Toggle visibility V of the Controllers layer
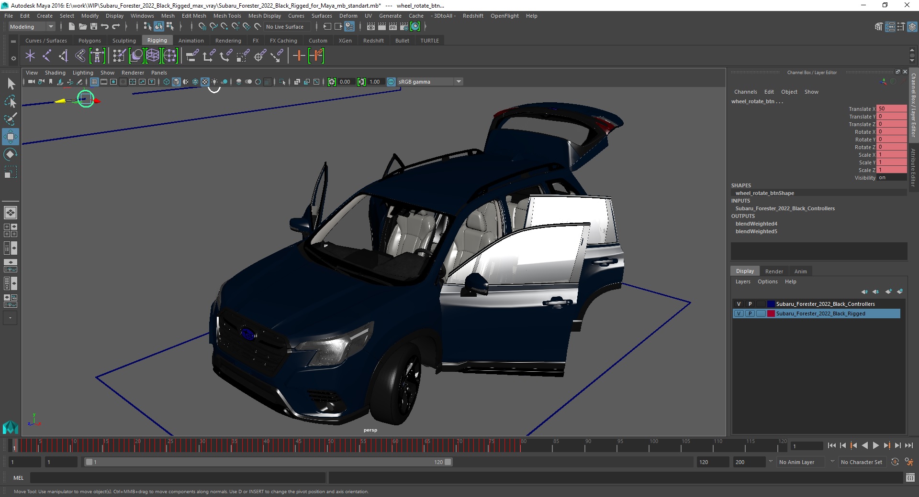919x497 pixels. [739, 304]
